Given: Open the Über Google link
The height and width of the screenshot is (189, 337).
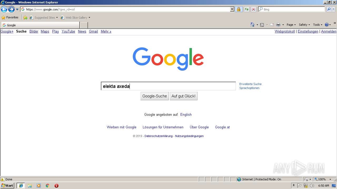Looking at the screenshot, I should pyautogui.click(x=199, y=127).
